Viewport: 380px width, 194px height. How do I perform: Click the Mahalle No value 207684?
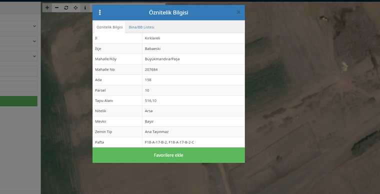coord(151,69)
